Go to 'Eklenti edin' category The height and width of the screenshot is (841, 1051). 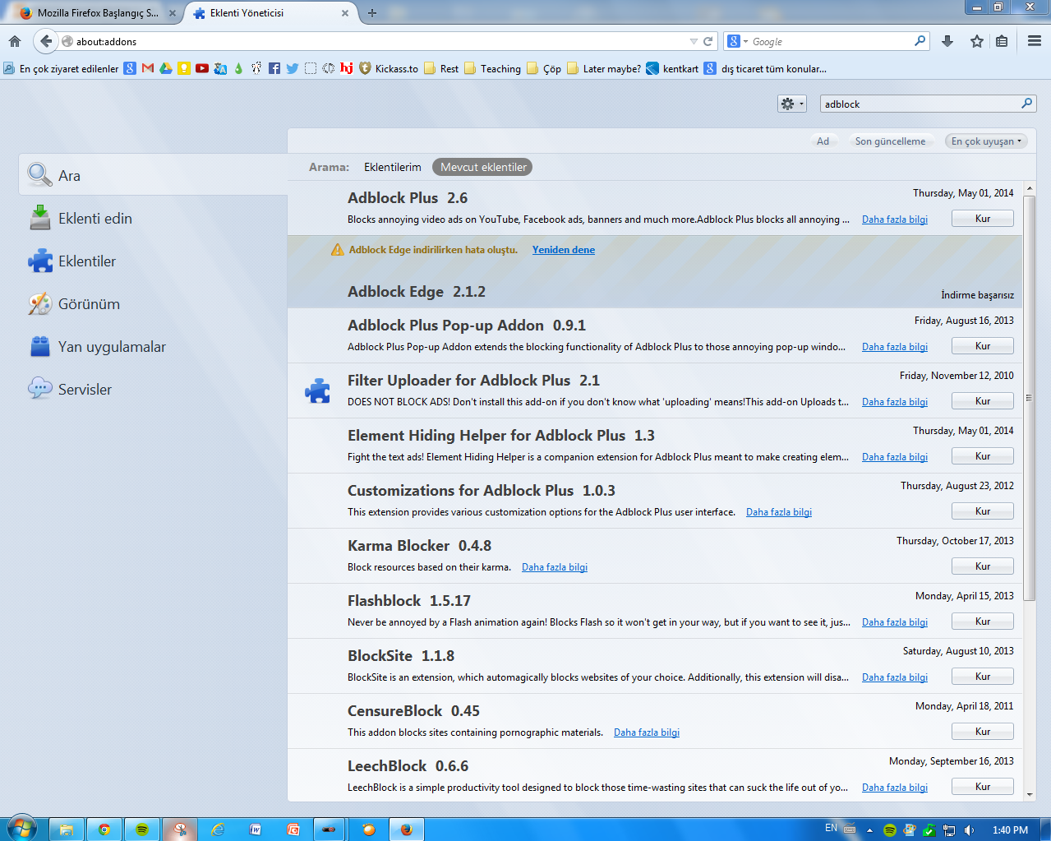153,218
